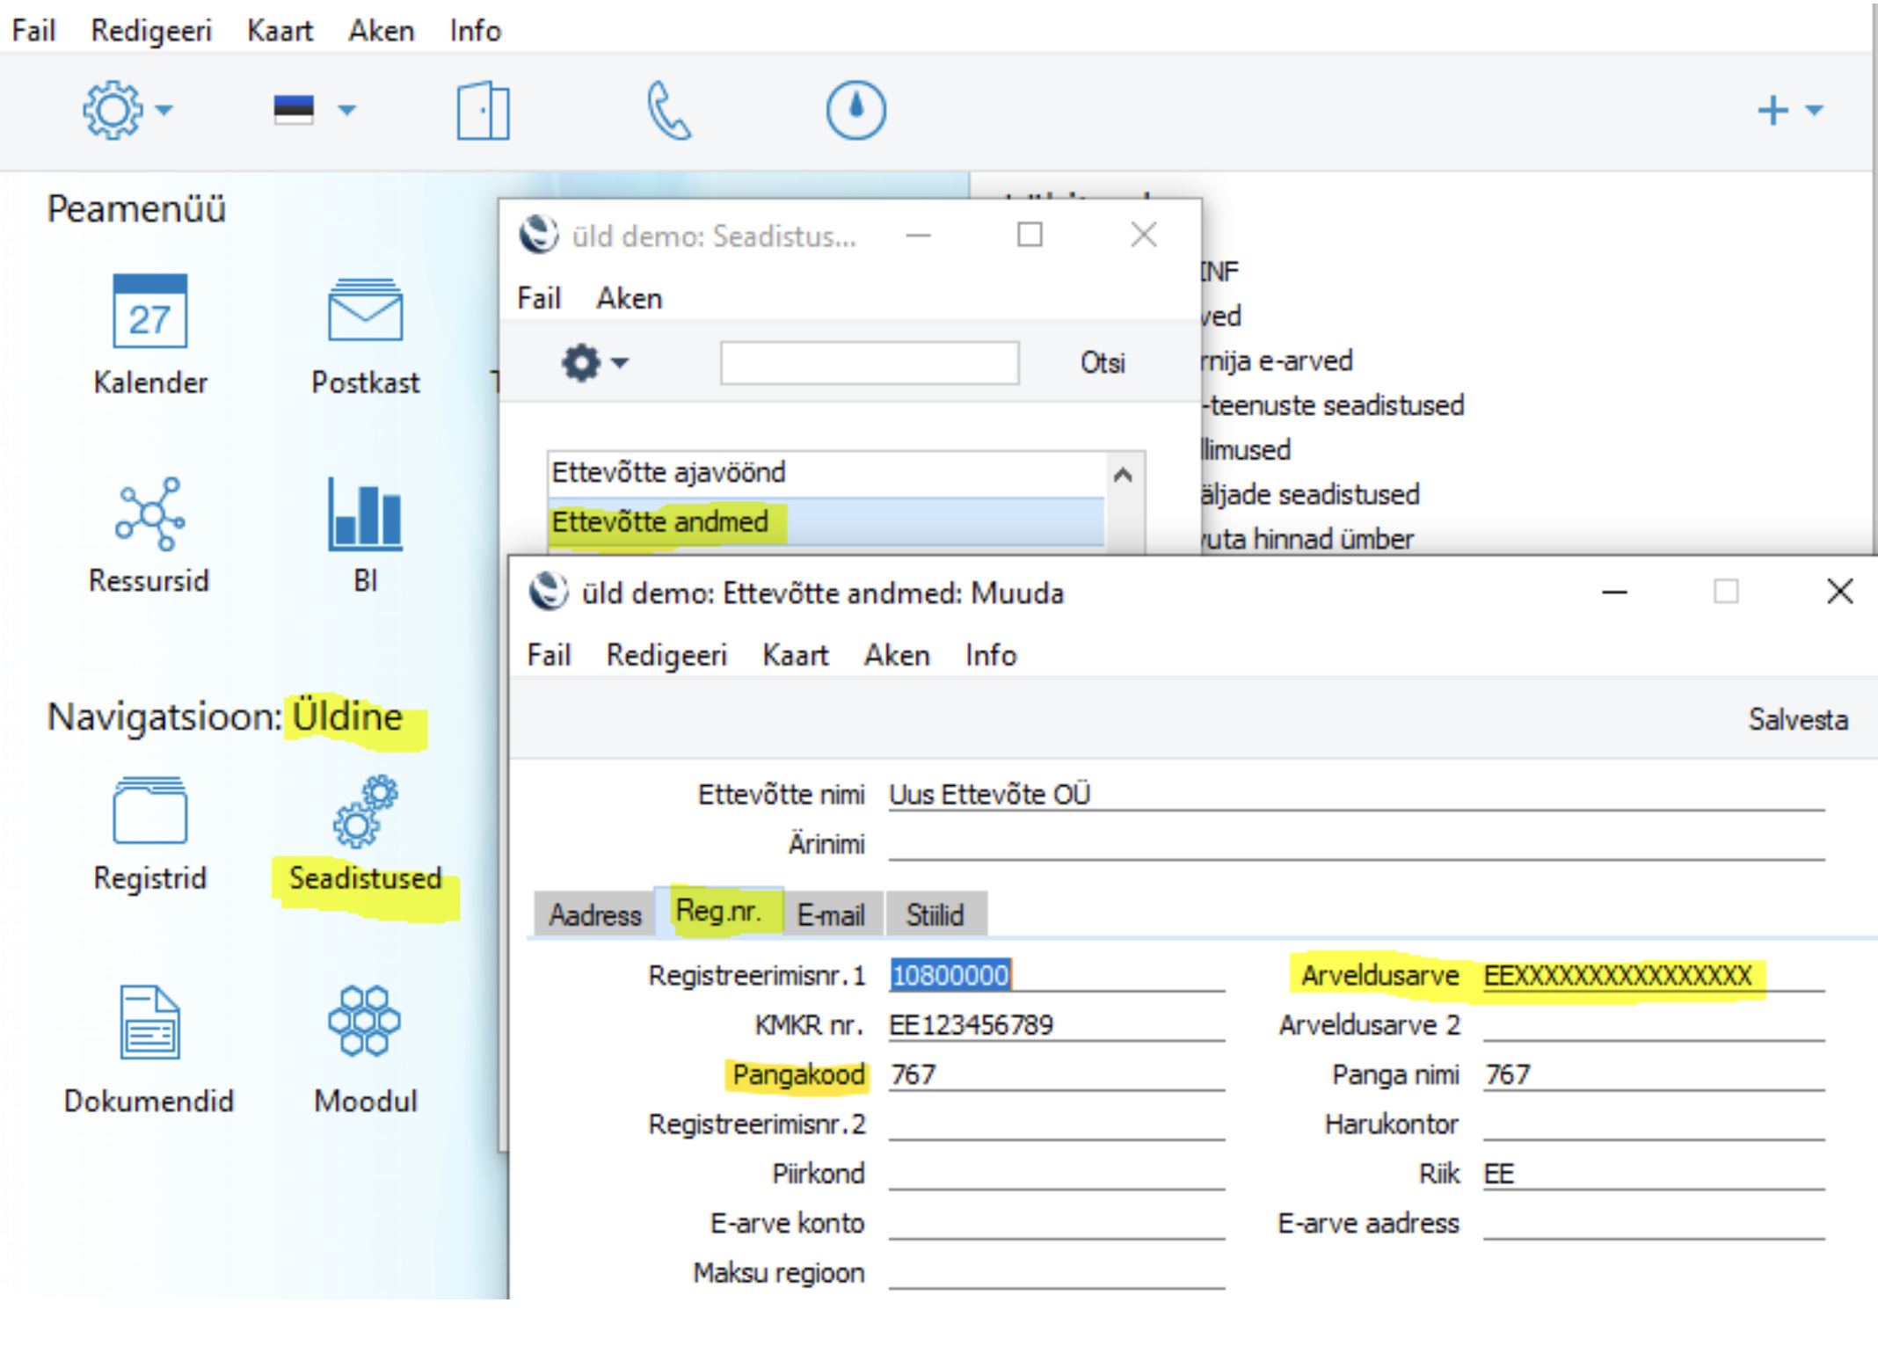This screenshot has width=1878, height=1368.
Task: Click the Salvesta button
Action: pos(1797,720)
